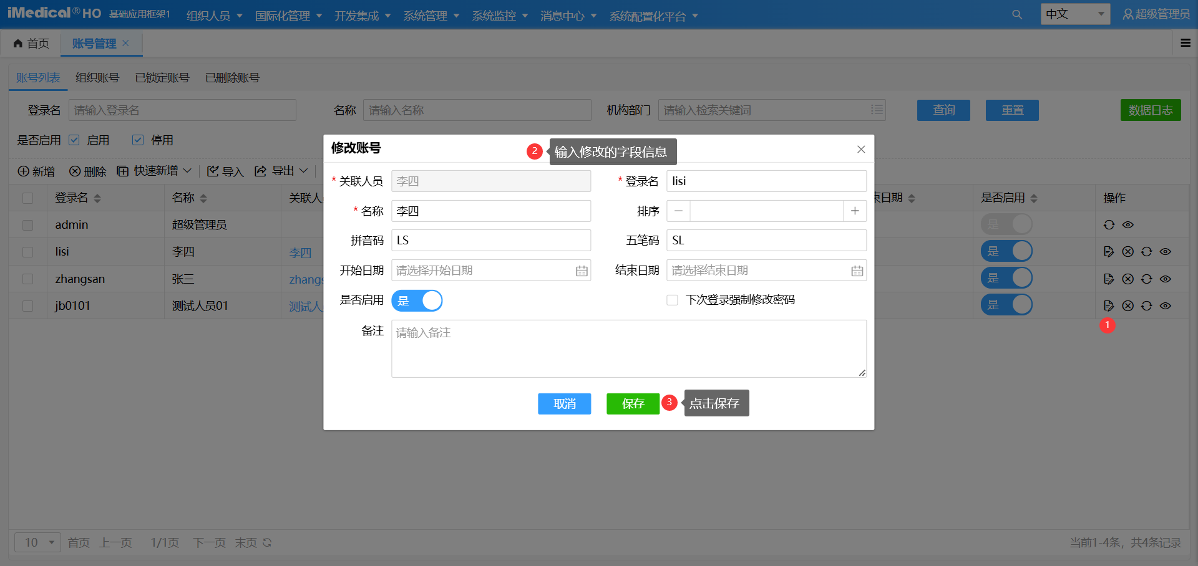Toggle lisi row 是否启用 switch
1198x566 pixels.
coord(1006,251)
